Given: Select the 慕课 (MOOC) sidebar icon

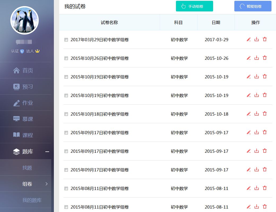Looking at the screenshot, I should pos(16,119).
